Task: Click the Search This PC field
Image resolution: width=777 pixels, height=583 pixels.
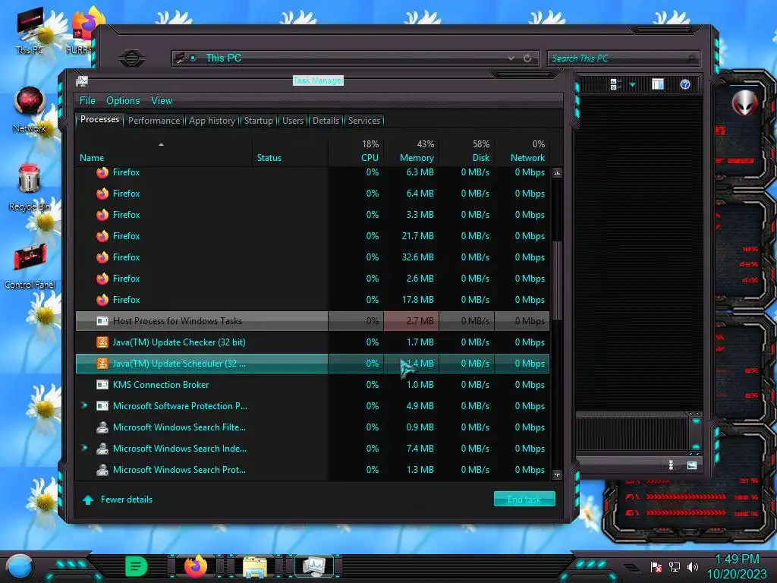Action: tap(624, 58)
